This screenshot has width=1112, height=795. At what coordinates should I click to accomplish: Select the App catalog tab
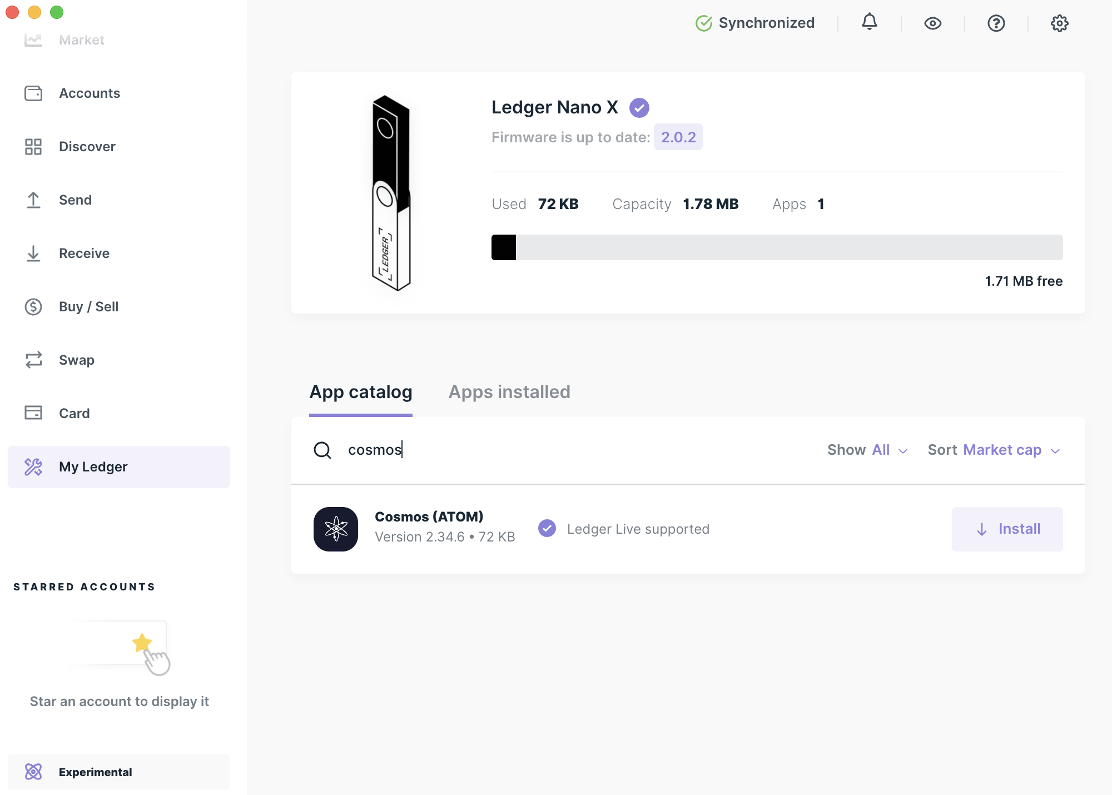coord(361,392)
